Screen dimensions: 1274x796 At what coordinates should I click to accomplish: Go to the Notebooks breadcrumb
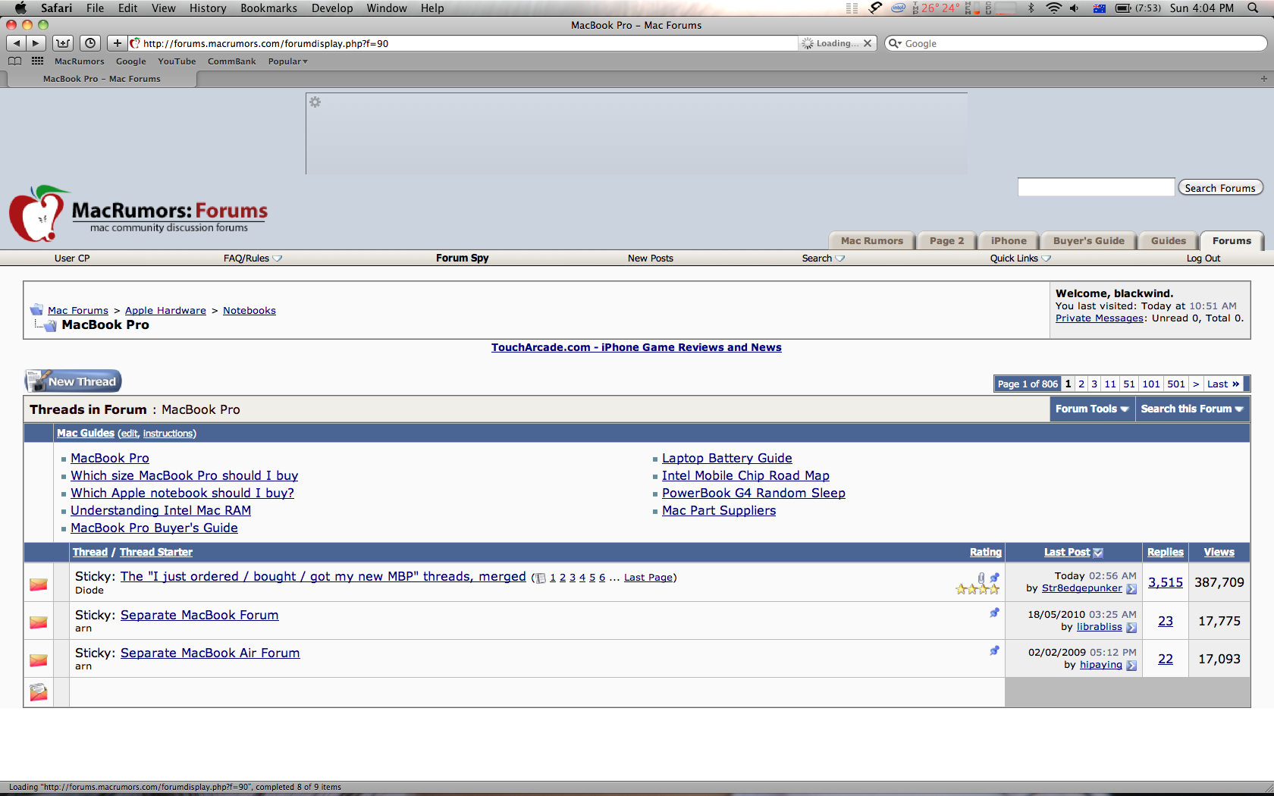(249, 311)
